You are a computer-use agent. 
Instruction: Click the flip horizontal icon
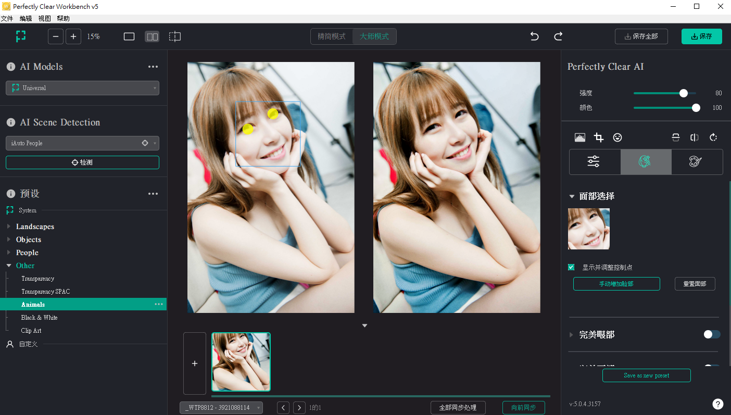(694, 137)
